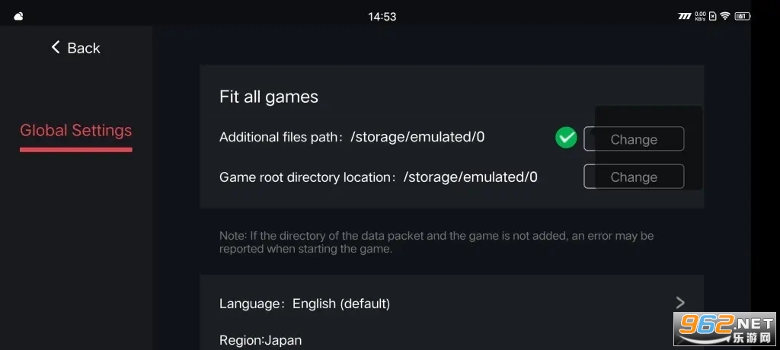Tap the Fit all games heading

click(x=269, y=97)
